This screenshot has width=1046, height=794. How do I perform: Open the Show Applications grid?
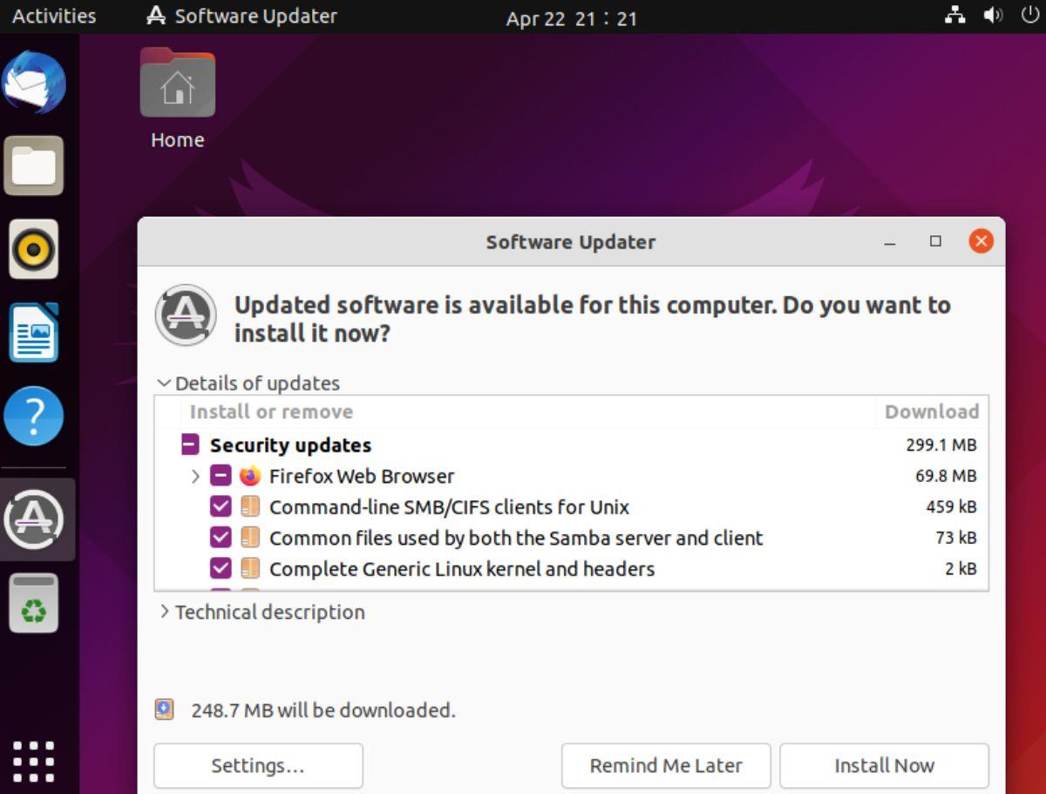coord(35,760)
